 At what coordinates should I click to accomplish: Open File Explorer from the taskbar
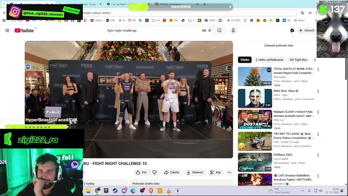(x=88, y=191)
